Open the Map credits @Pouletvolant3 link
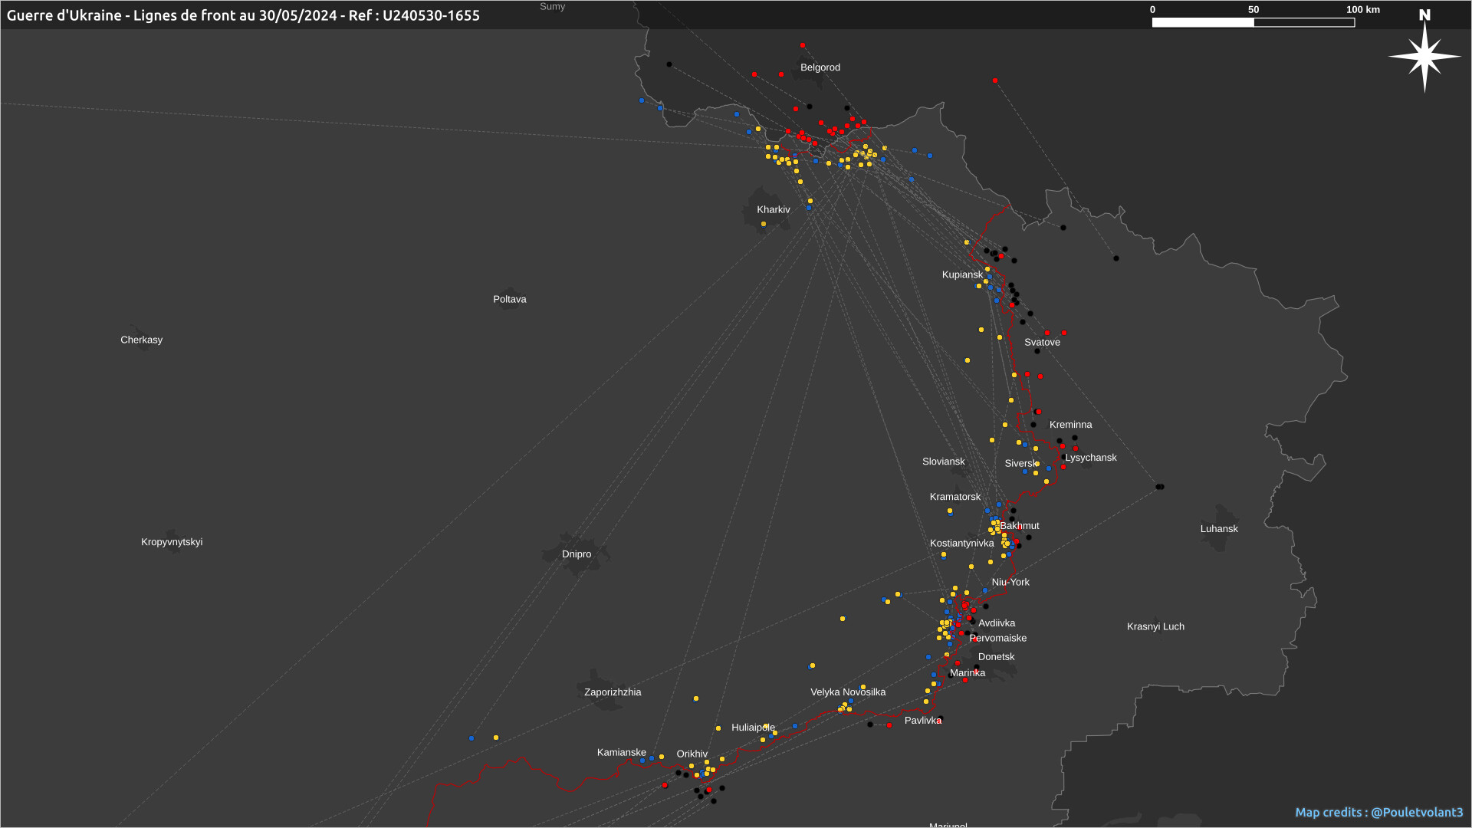The width and height of the screenshot is (1472, 828). point(1378,812)
